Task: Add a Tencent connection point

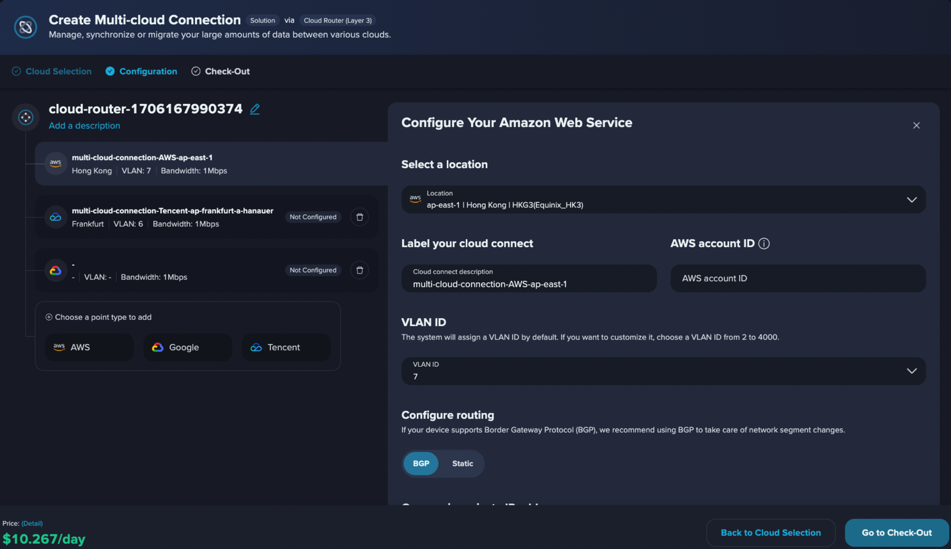Action: 286,347
